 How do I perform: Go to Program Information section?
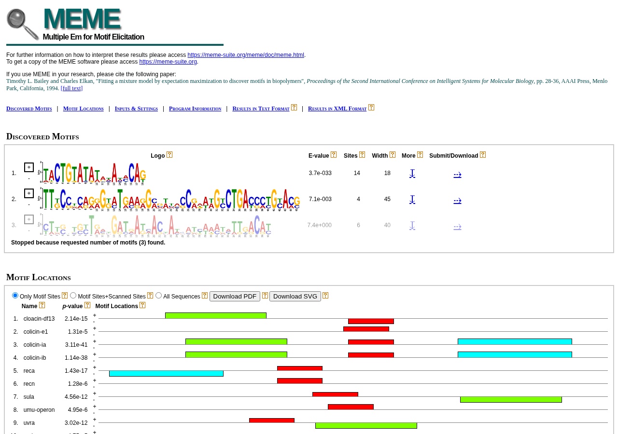(x=195, y=108)
